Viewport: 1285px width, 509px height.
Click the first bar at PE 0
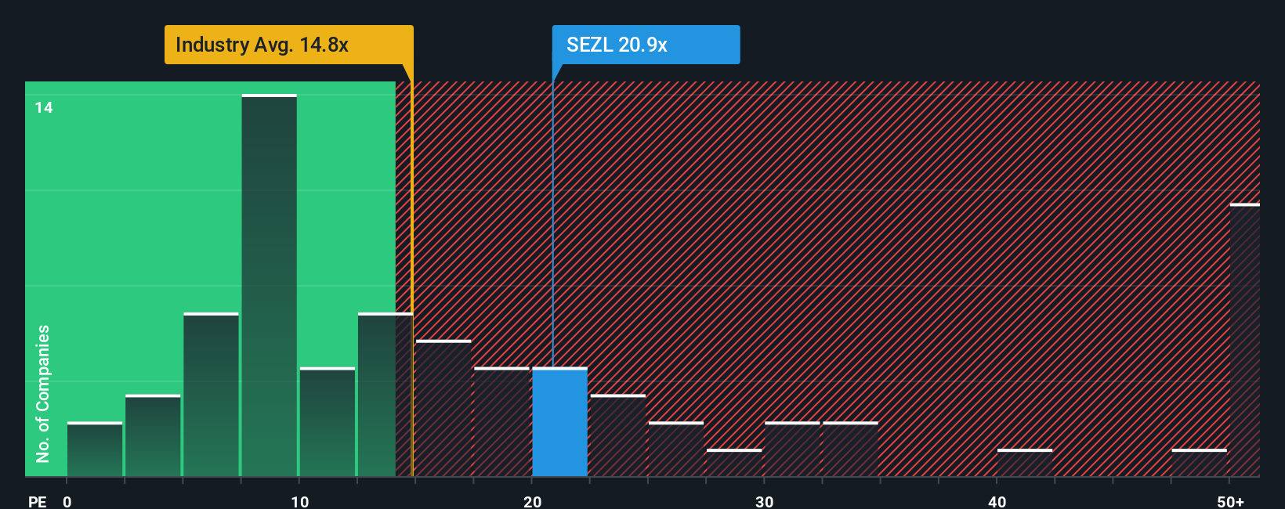point(94,449)
